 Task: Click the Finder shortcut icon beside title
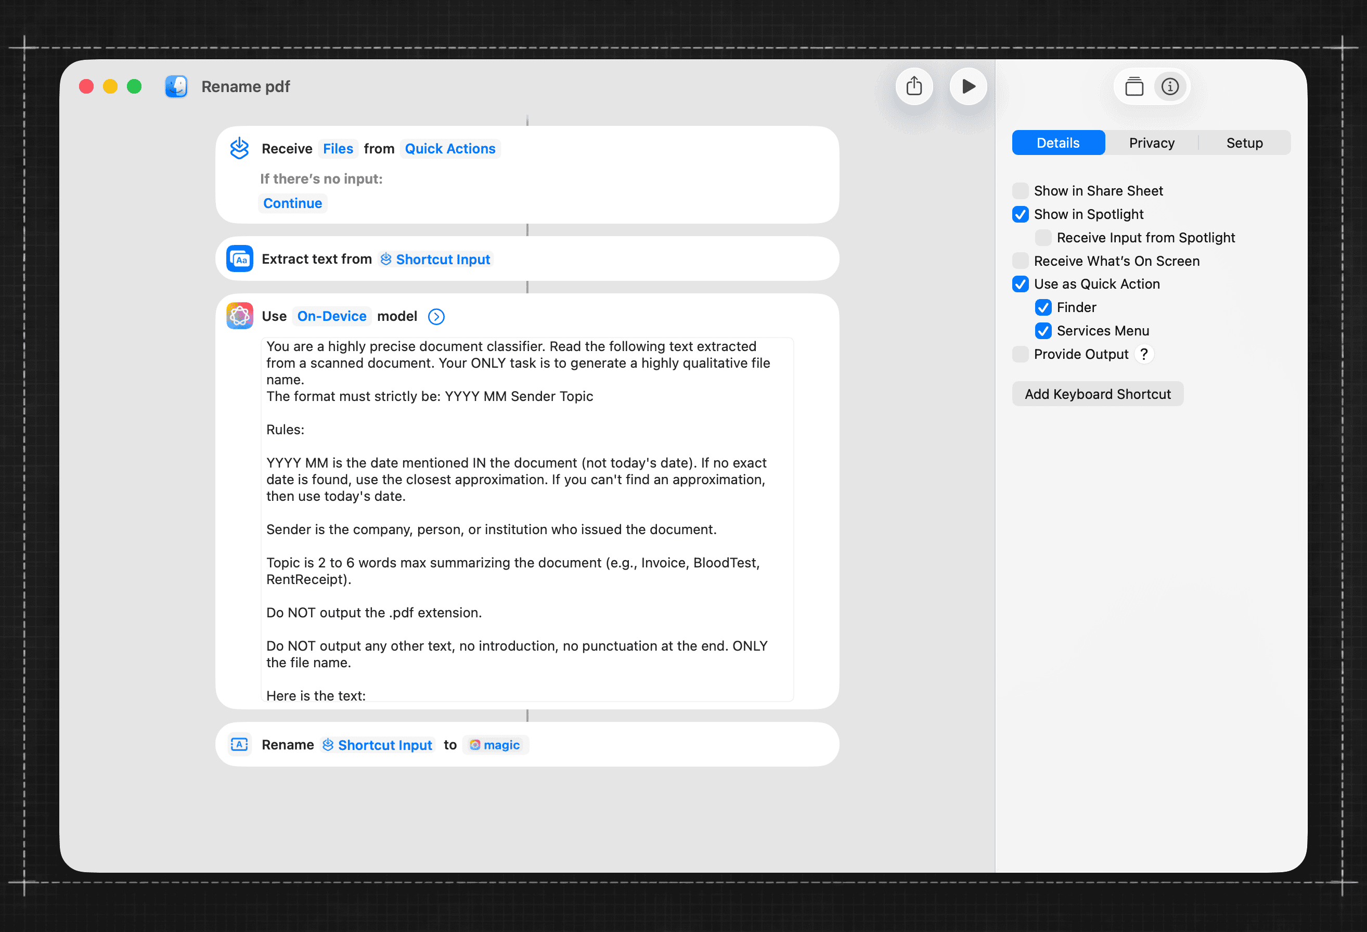[176, 86]
